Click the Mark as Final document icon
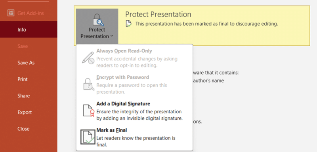317x152 pixels. pos(88,137)
